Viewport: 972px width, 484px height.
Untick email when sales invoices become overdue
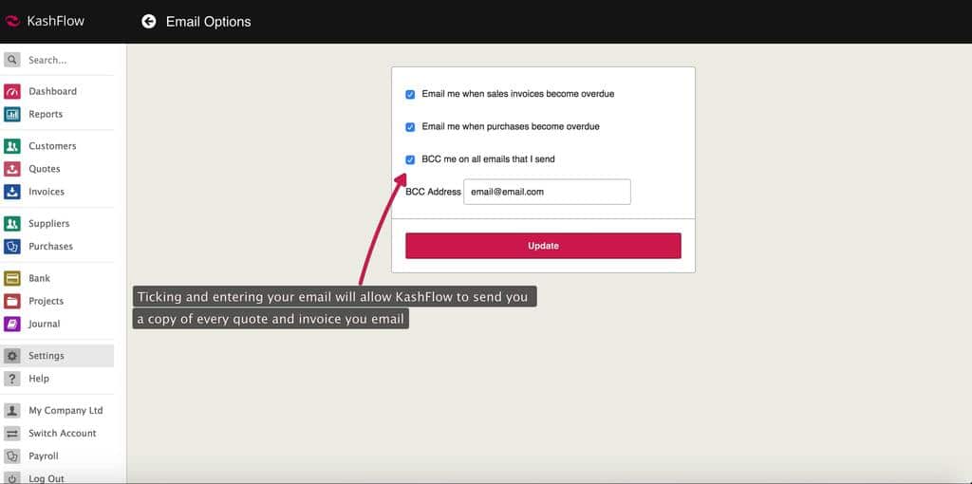click(410, 95)
